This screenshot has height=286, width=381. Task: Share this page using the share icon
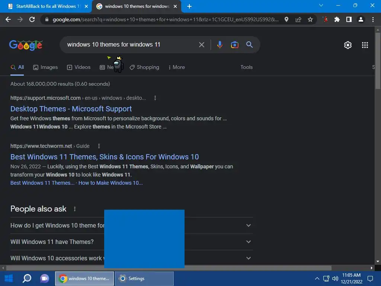point(298,19)
